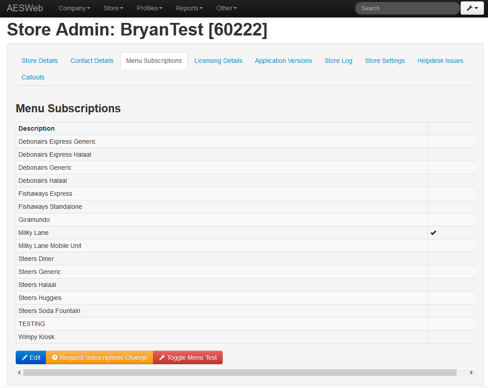This screenshot has height=388, width=488.
Task: Select the Fishaways Express row
Action: pyautogui.click(x=245, y=194)
